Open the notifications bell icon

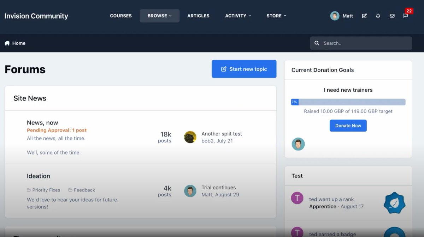(x=378, y=16)
